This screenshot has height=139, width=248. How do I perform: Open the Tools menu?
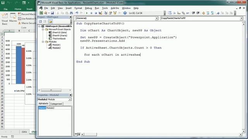[x=105, y=8]
